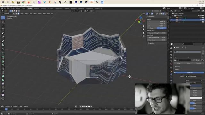Enable face select mode
Screen dimensions: 205x115
click(19, 13)
